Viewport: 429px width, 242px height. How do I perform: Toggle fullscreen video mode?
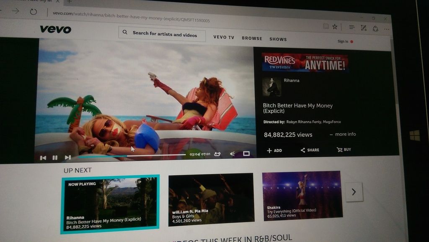tap(246, 154)
